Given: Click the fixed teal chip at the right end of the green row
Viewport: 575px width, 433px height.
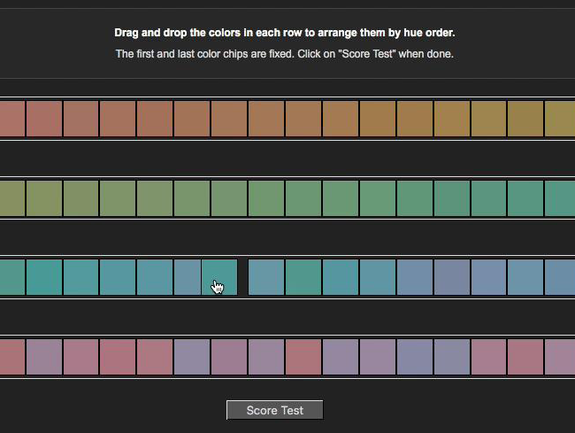Looking at the screenshot, I should pyautogui.click(x=560, y=198).
